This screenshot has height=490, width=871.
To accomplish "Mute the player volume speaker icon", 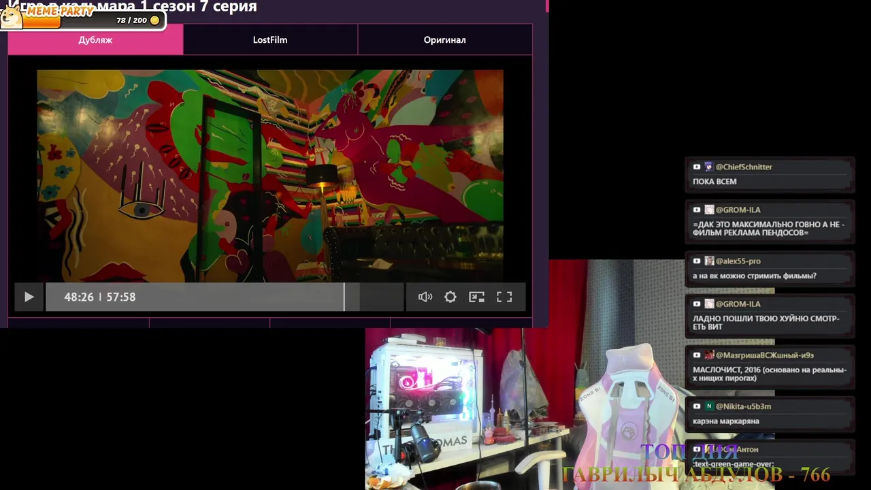I will coord(425,297).
